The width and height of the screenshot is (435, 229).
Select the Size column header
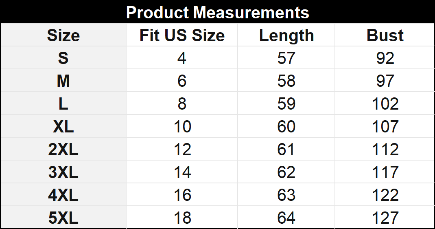click(63, 35)
